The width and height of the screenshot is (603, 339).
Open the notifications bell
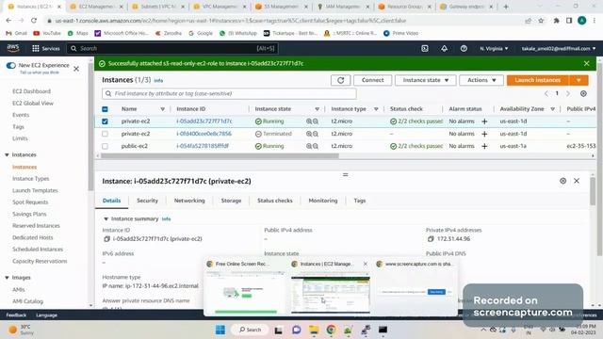point(444,48)
